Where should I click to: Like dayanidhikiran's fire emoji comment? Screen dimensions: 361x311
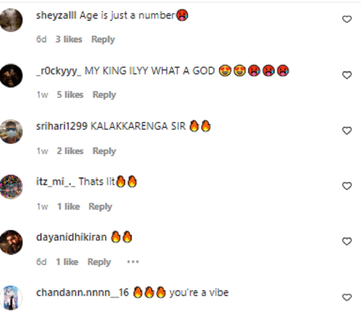(x=347, y=242)
